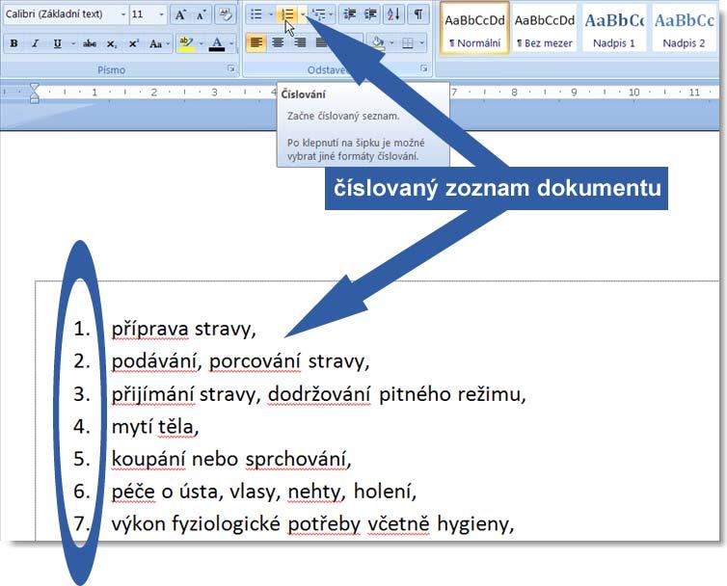Click the Sort A-Z icon
The width and height of the screenshot is (727, 586).
click(393, 14)
